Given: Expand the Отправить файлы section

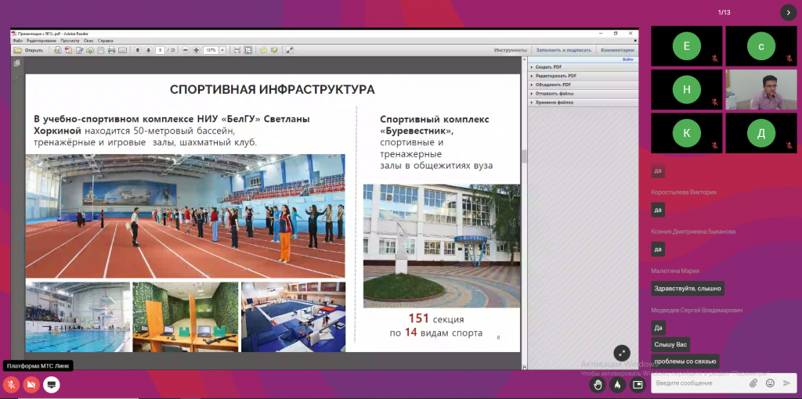Looking at the screenshot, I should (x=583, y=94).
